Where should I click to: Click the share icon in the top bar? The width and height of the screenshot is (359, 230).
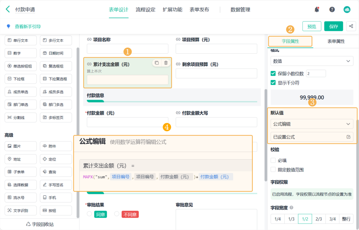pyautogui.click(x=351, y=26)
